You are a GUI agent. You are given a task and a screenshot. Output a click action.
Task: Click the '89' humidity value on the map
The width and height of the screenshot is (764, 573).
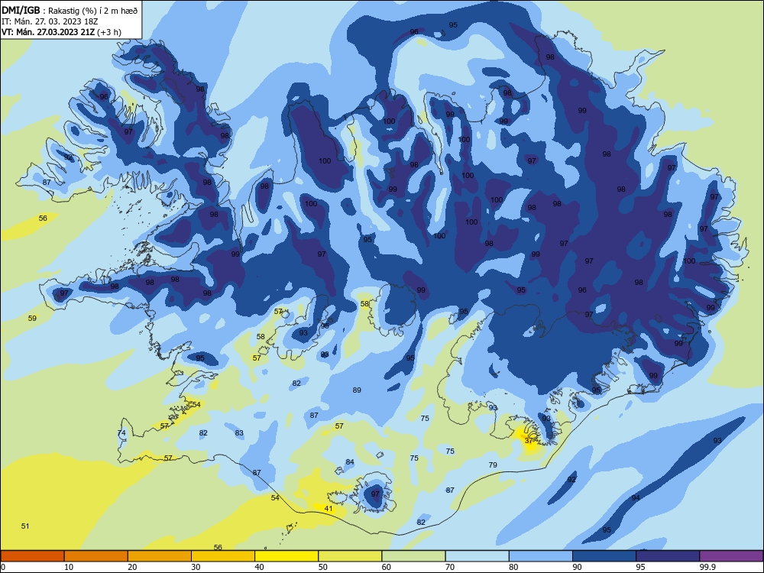pos(357,390)
